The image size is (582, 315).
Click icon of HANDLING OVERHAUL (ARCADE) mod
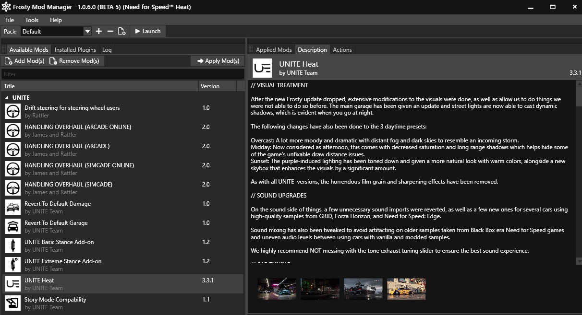coord(13,150)
